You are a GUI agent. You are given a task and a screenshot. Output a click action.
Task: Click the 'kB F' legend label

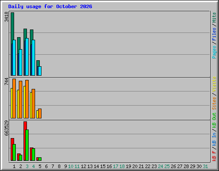[214, 156]
